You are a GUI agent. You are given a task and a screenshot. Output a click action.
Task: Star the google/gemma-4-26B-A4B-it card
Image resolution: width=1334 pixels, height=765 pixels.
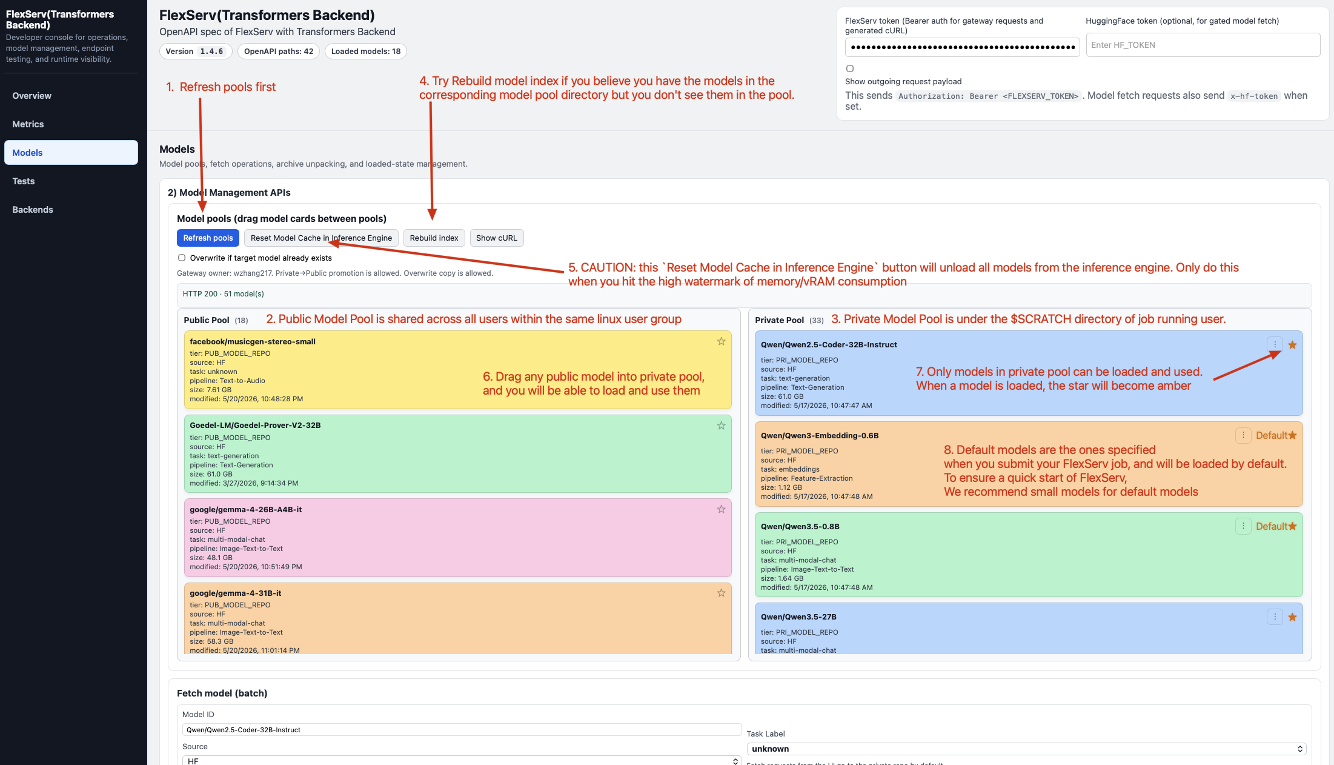click(x=721, y=509)
